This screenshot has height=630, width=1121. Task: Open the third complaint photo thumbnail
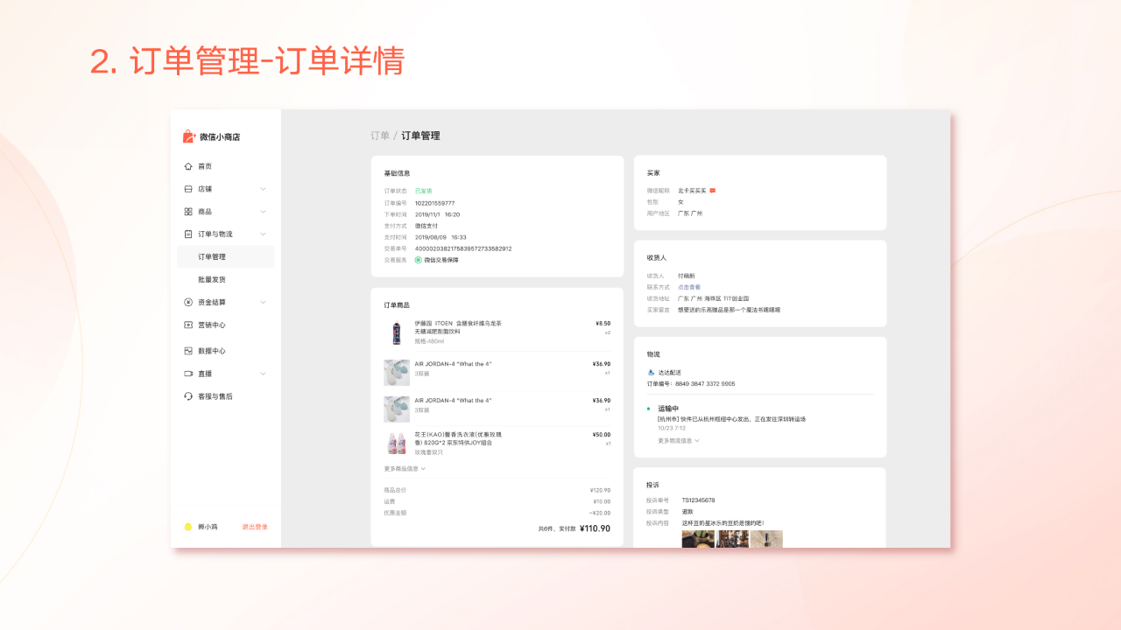coord(766,539)
